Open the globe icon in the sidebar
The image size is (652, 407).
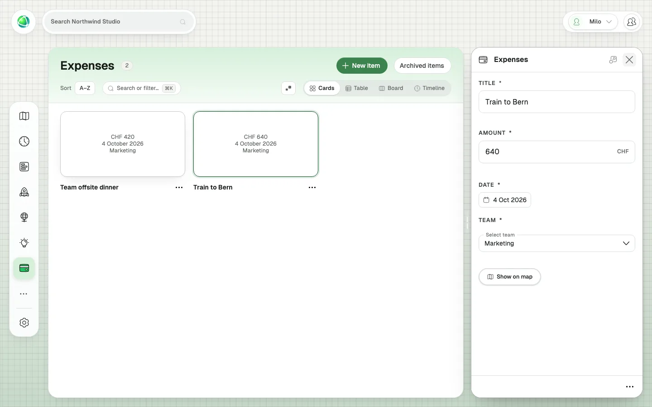point(24,218)
